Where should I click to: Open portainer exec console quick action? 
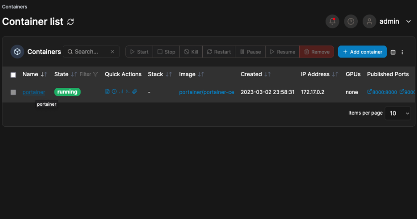click(x=128, y=91)
